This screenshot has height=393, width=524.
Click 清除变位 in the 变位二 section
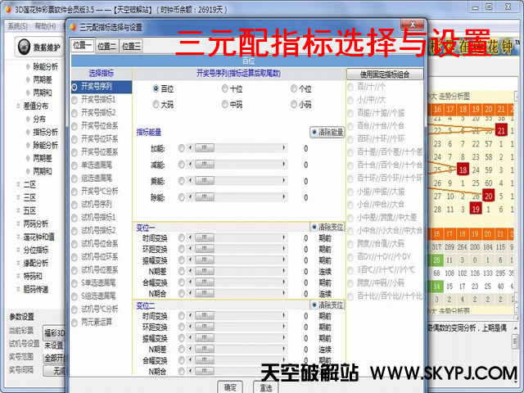pos(314,305)
